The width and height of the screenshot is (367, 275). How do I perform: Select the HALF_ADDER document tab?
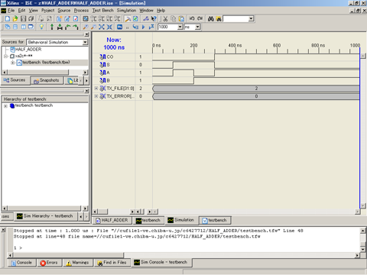112,220
